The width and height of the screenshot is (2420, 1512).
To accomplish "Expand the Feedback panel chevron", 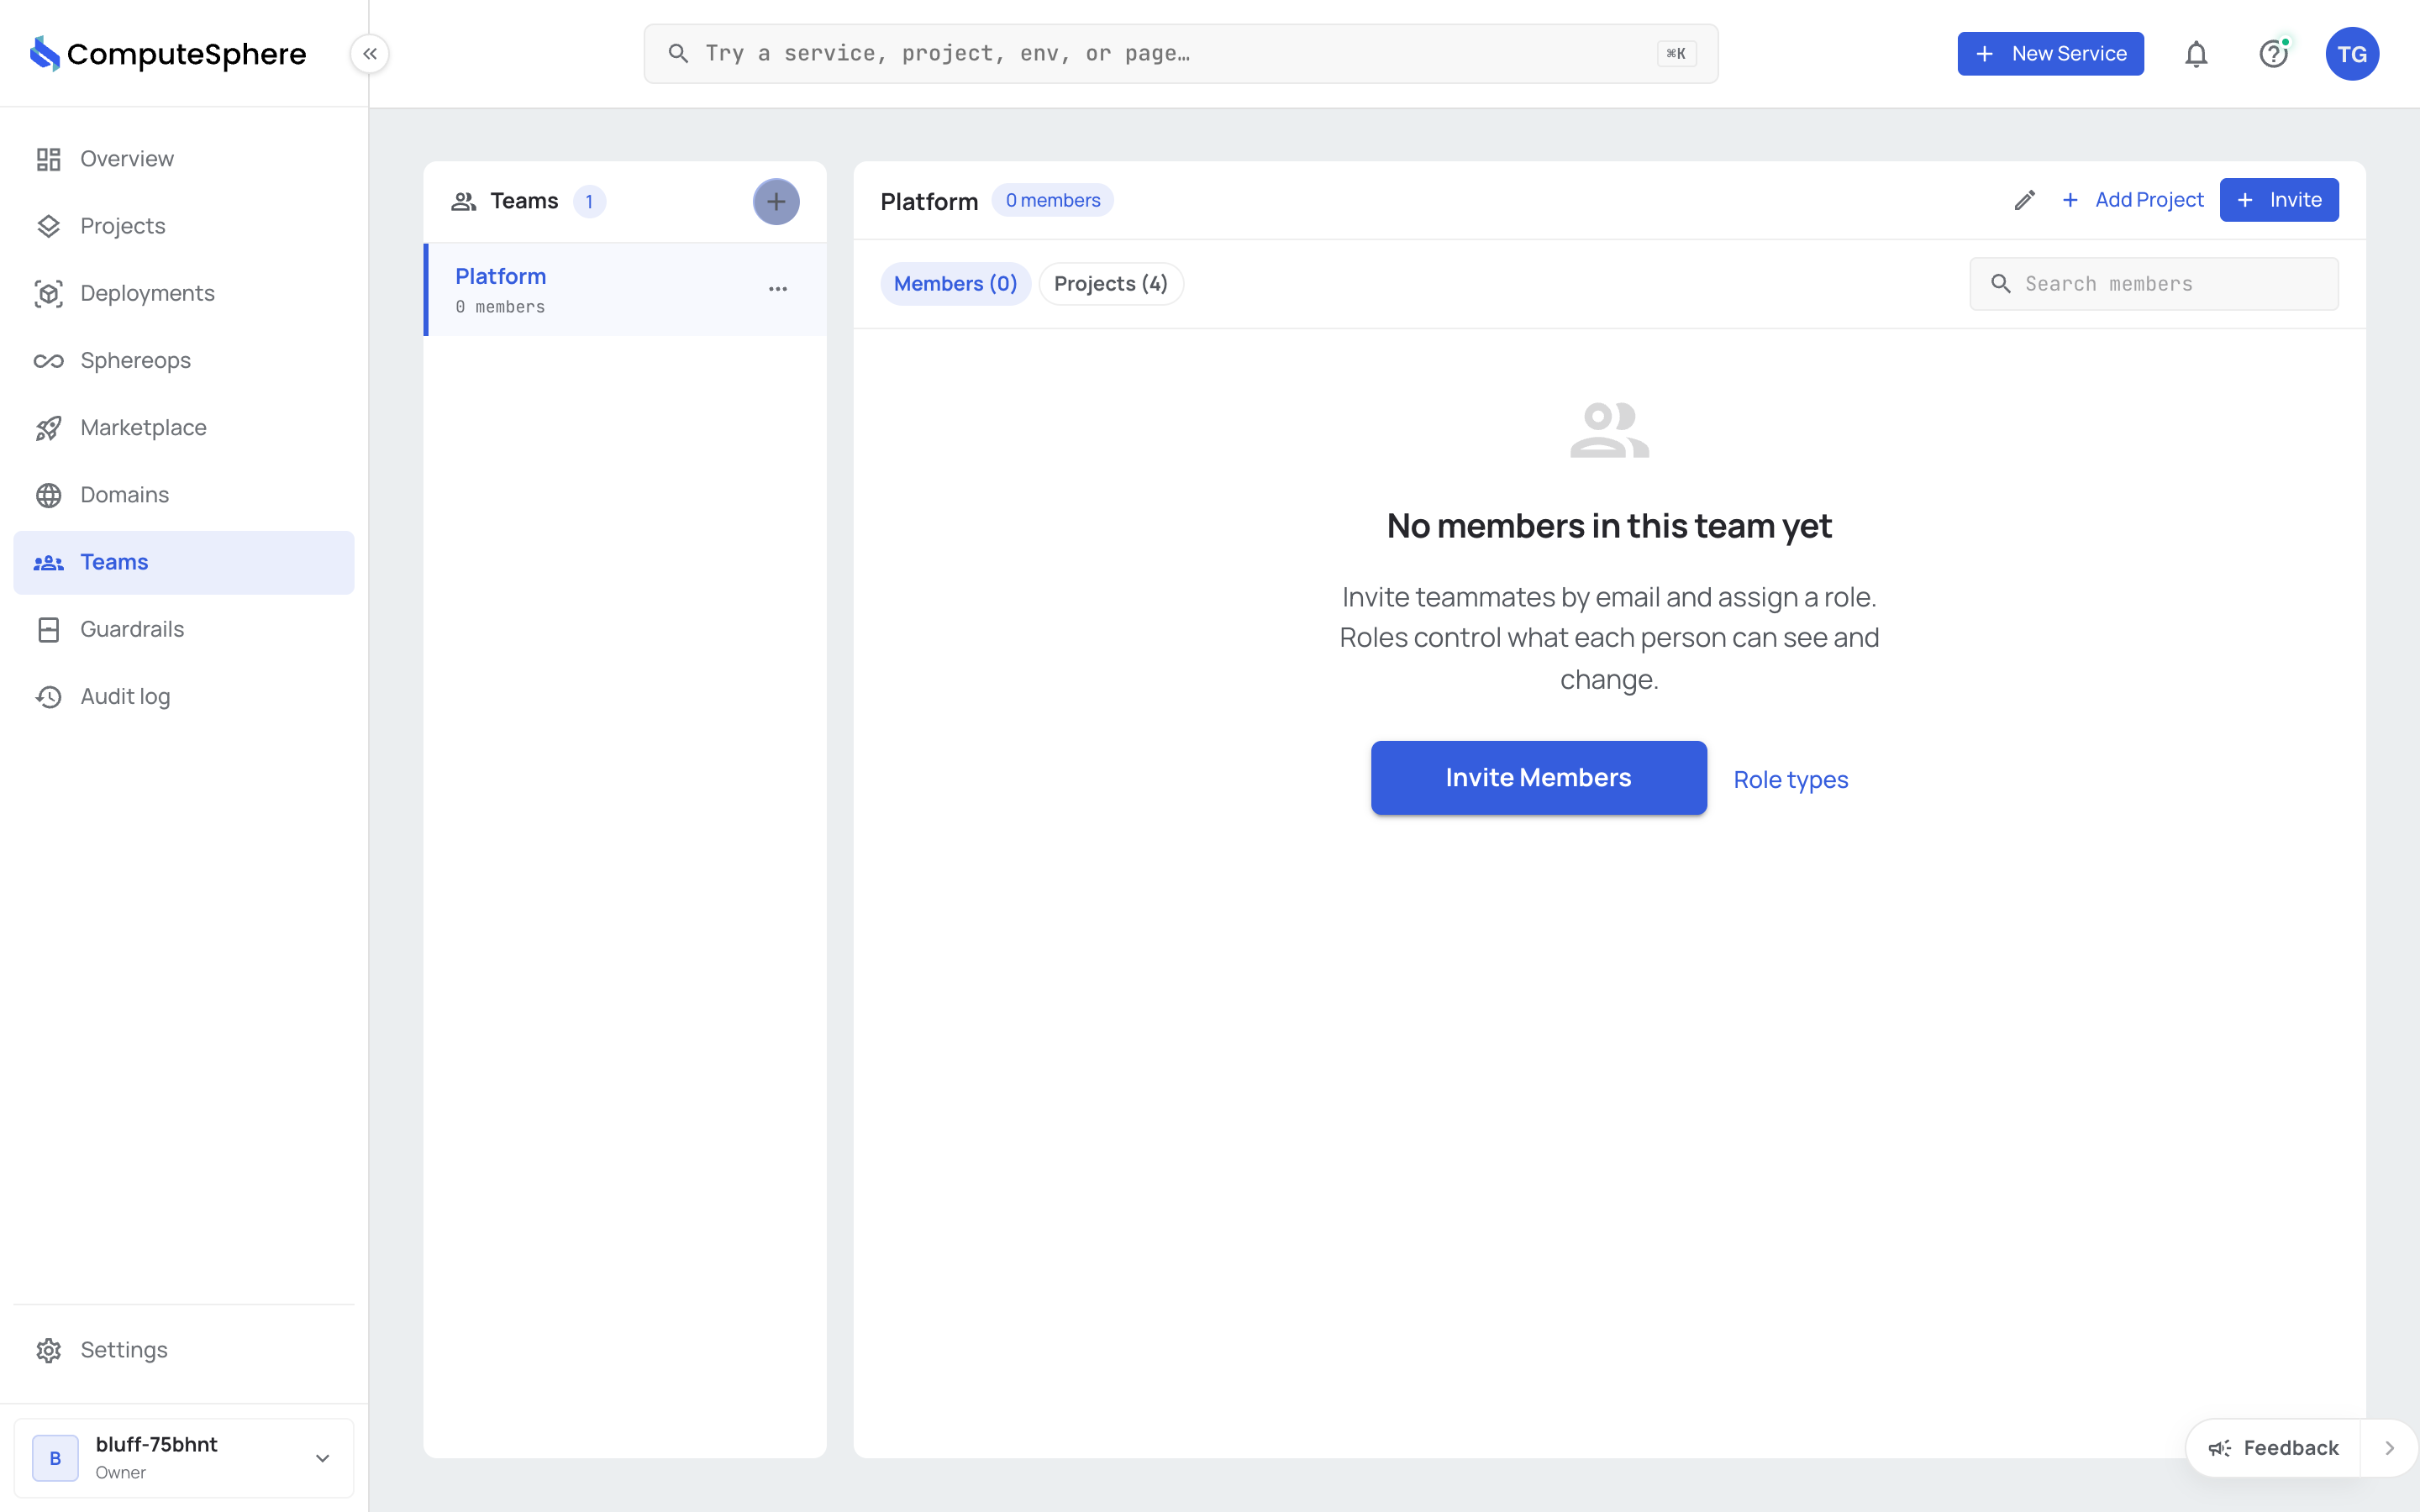I will pos(2389,1448).
